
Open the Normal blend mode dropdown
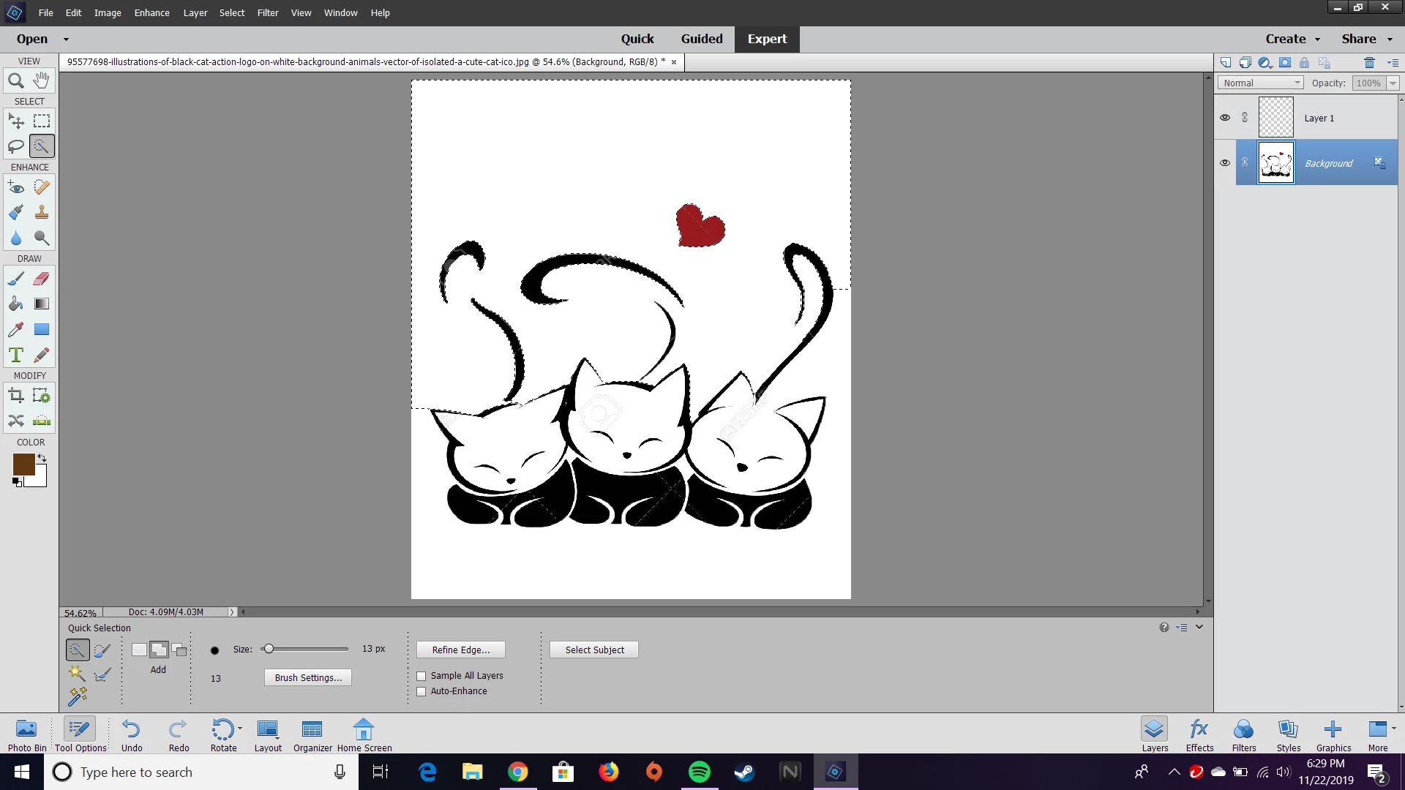click(x=1261, y=83)
